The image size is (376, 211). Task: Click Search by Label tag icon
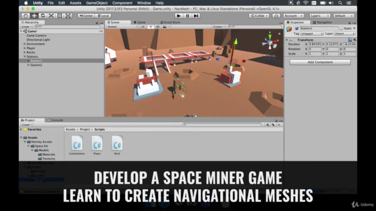273,125
